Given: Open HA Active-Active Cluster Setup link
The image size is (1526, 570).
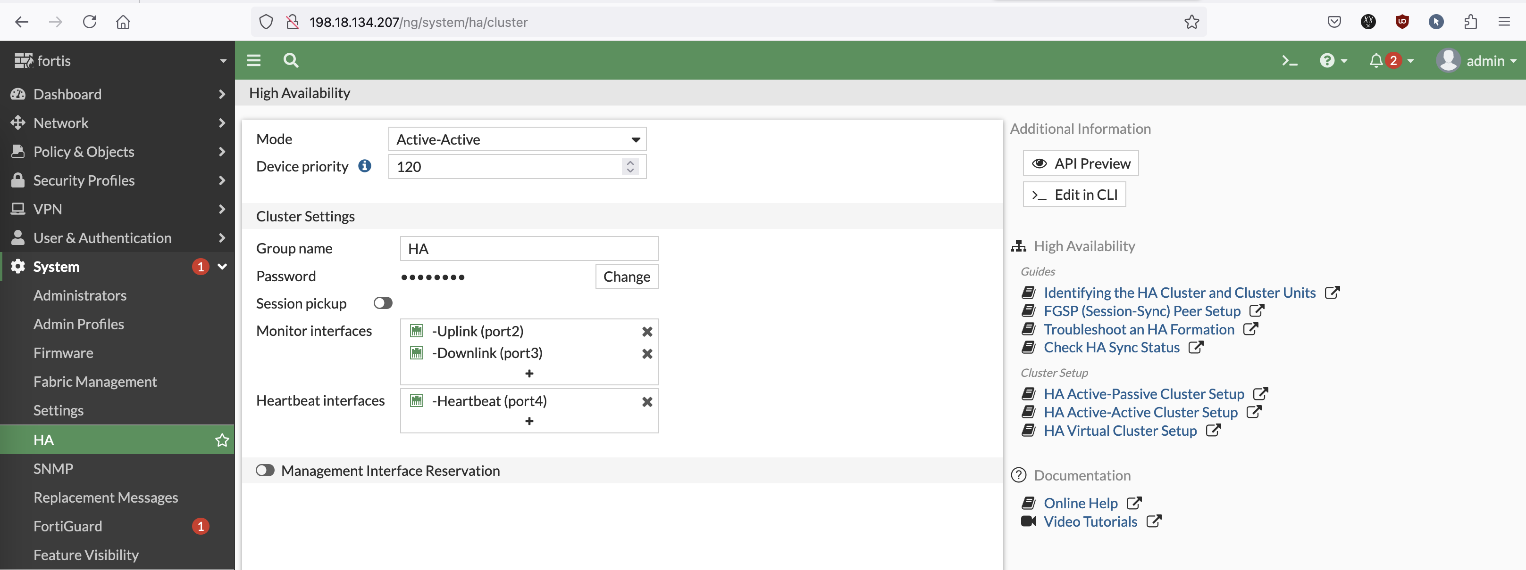Looking at the screenshot, I should (x=1140, y=412).
